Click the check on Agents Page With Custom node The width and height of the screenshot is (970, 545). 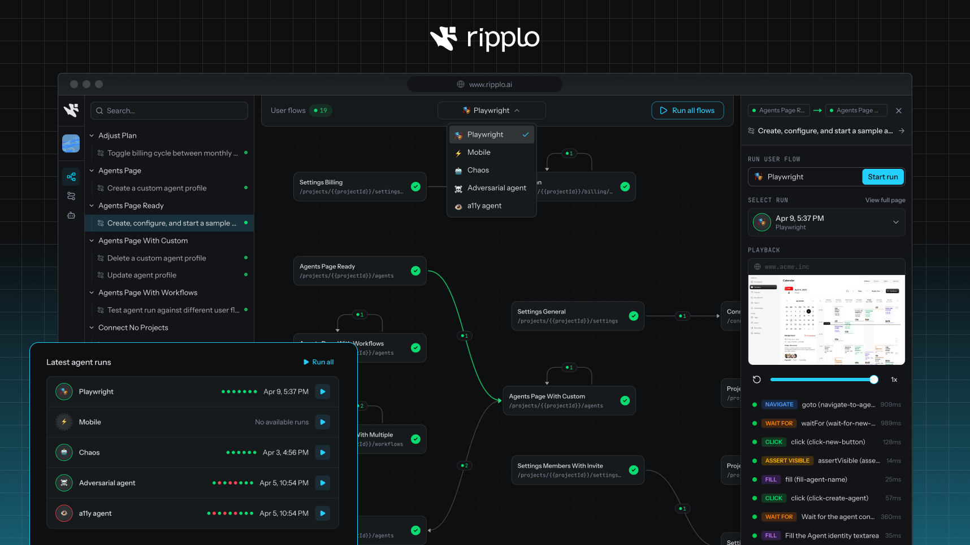625,400
